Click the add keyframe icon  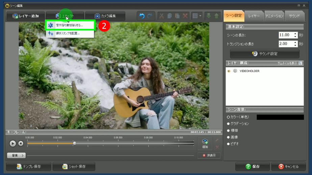[205, 143]
